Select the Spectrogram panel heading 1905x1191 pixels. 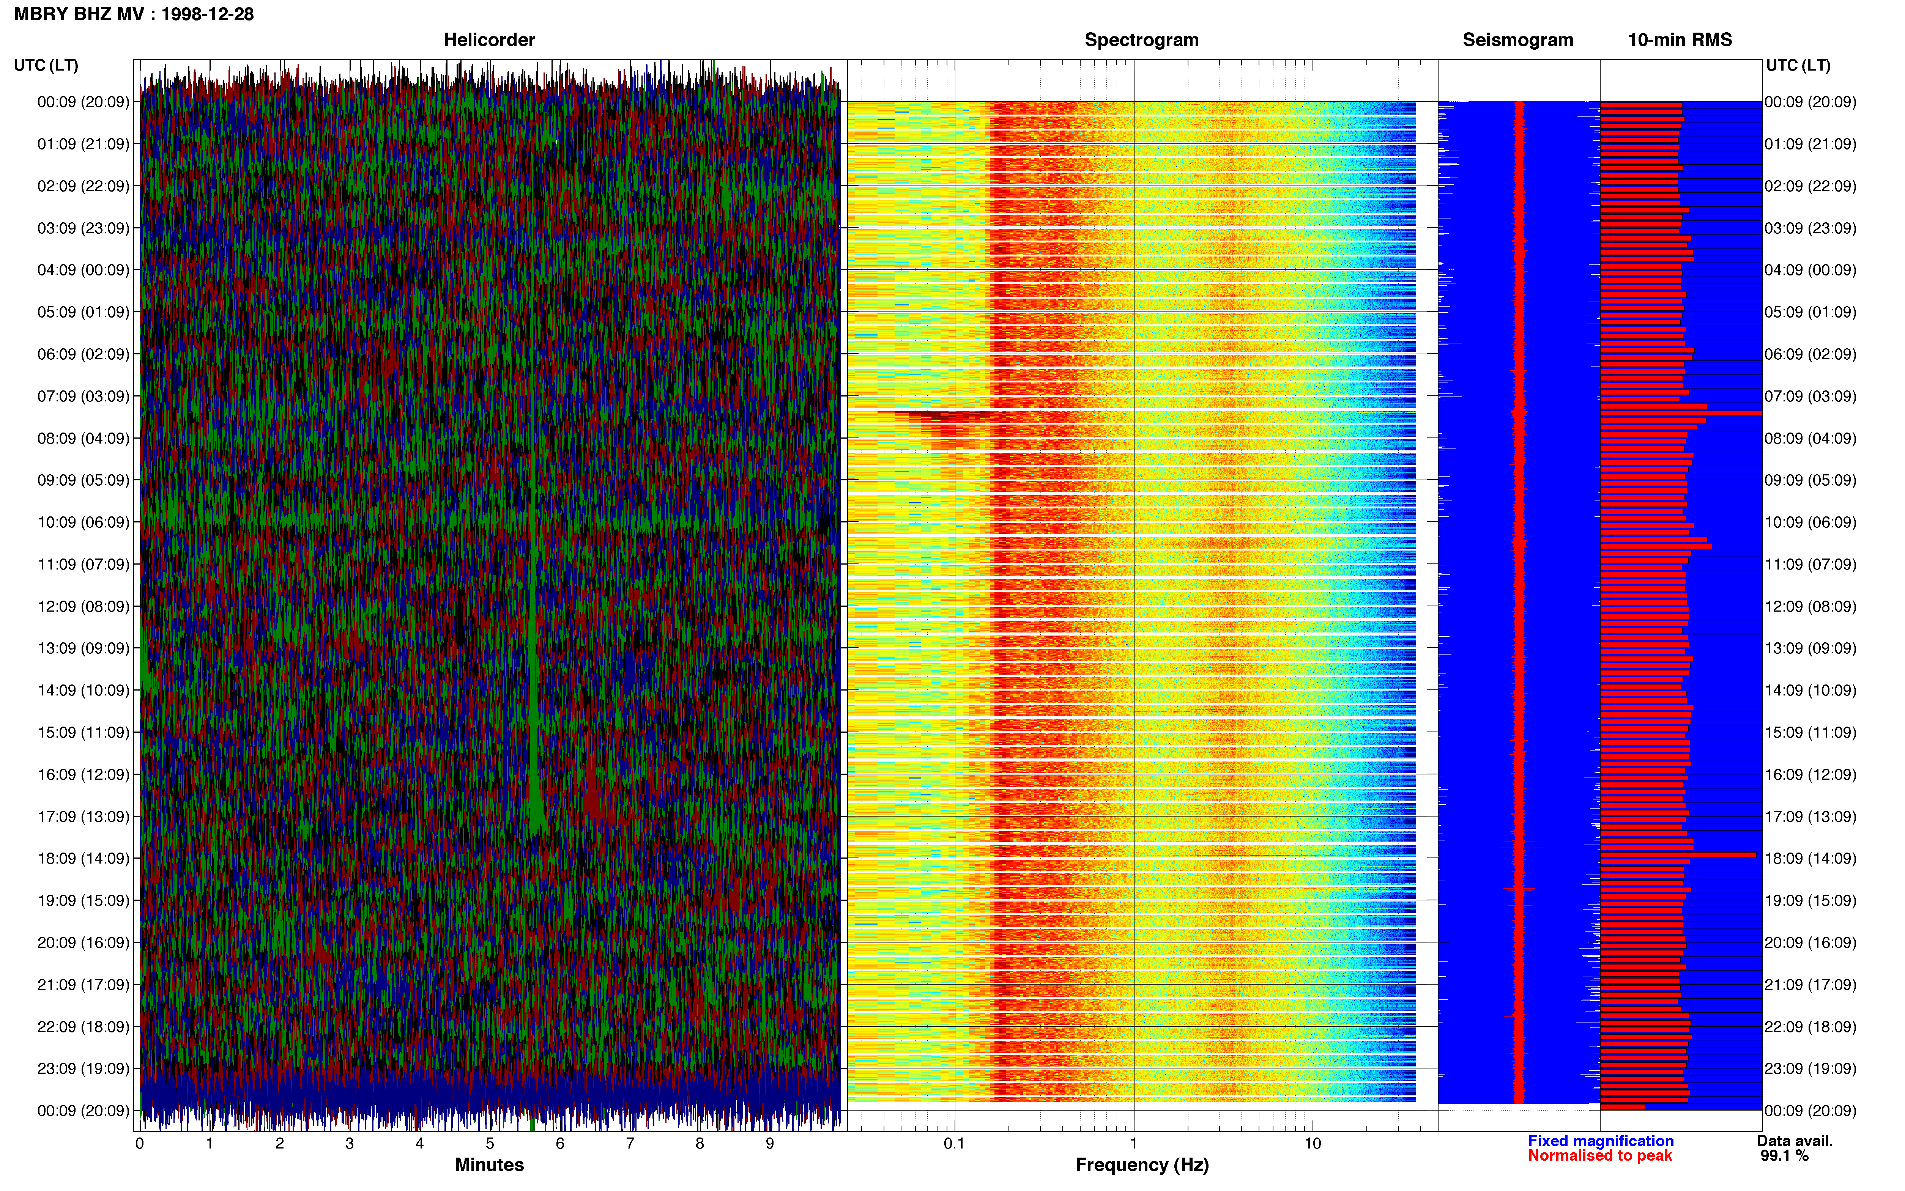(x=1142, y=40)
